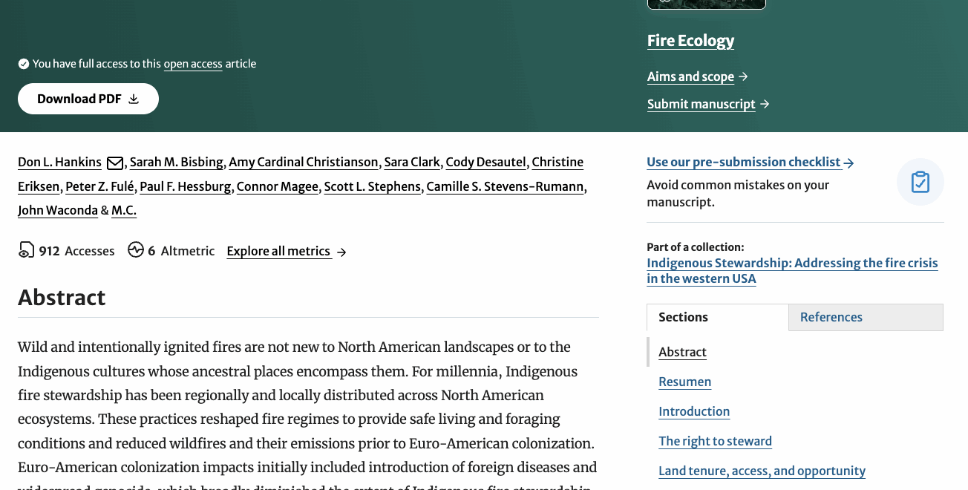
Task: Click the arrow next to Aims and scope
Action: [x=744, y=76]
